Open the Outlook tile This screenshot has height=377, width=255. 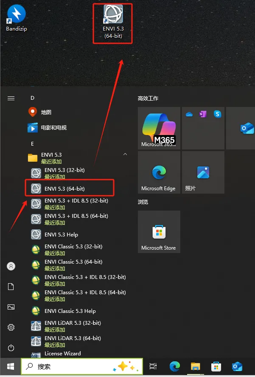[241, 128]
